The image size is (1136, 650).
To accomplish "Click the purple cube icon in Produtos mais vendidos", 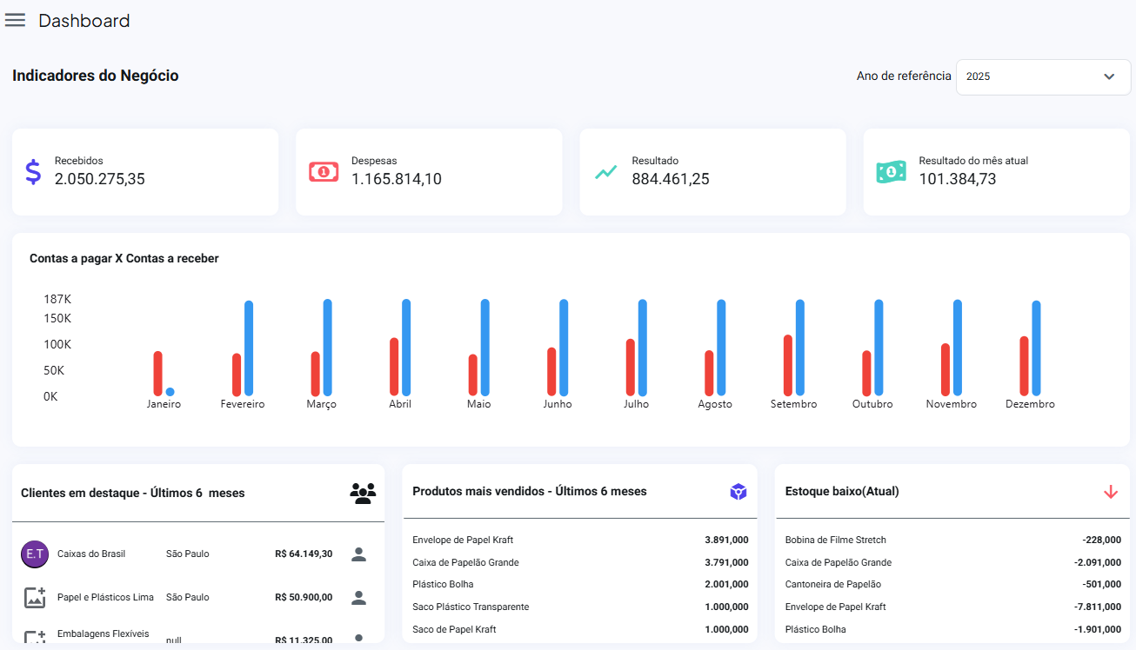I will [738, 492].
